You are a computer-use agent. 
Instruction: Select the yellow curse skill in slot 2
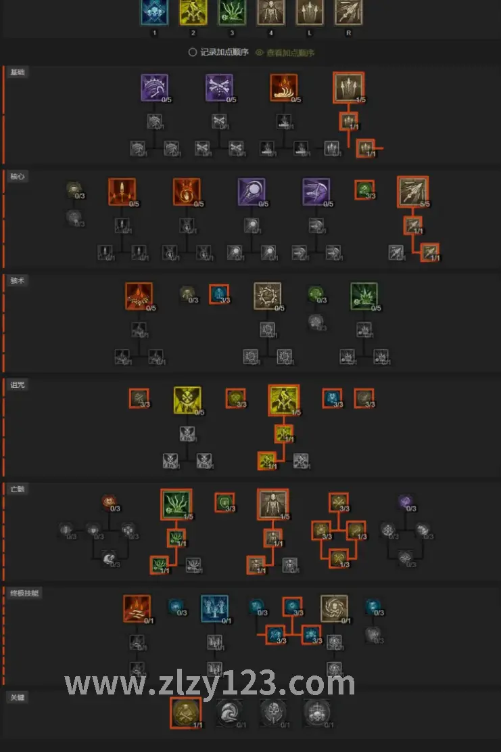193,12
